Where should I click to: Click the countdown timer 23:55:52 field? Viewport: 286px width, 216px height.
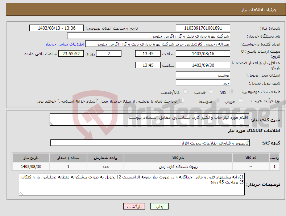pyautogui.click(x=71, y=53)
